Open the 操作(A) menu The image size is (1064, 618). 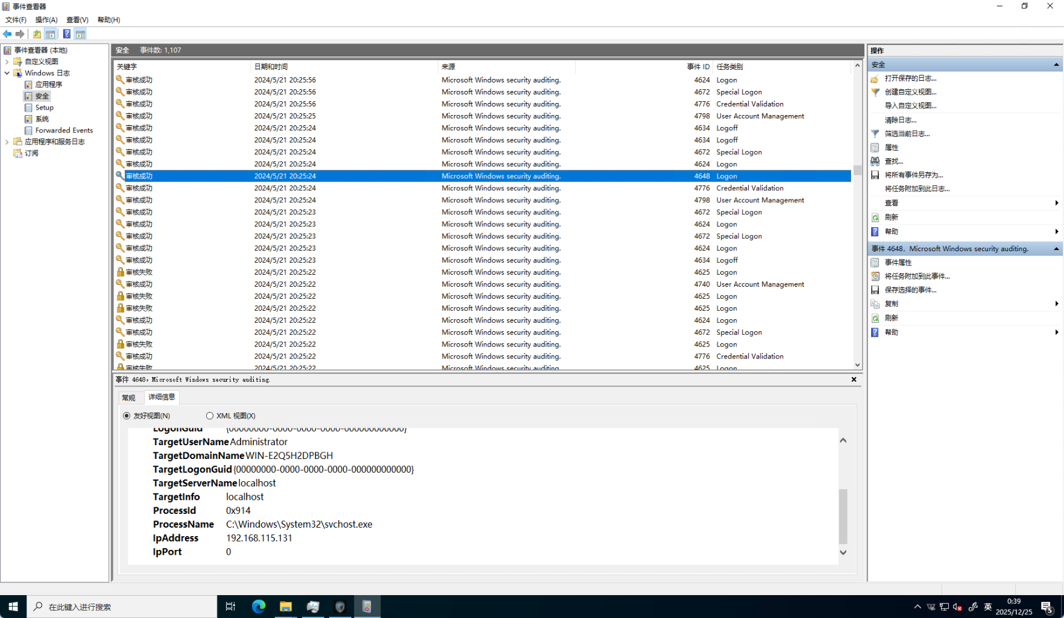pyautogui.click(x=46, y=20)
